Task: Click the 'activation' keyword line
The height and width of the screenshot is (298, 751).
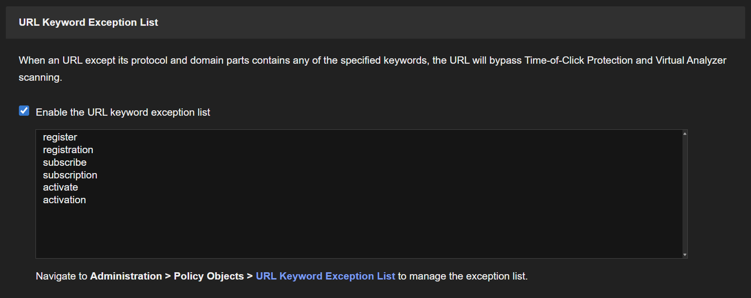Action: 64,200
